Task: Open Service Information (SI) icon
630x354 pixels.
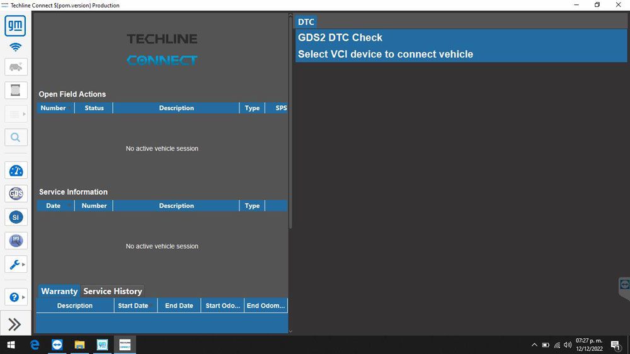Action: 16,217
